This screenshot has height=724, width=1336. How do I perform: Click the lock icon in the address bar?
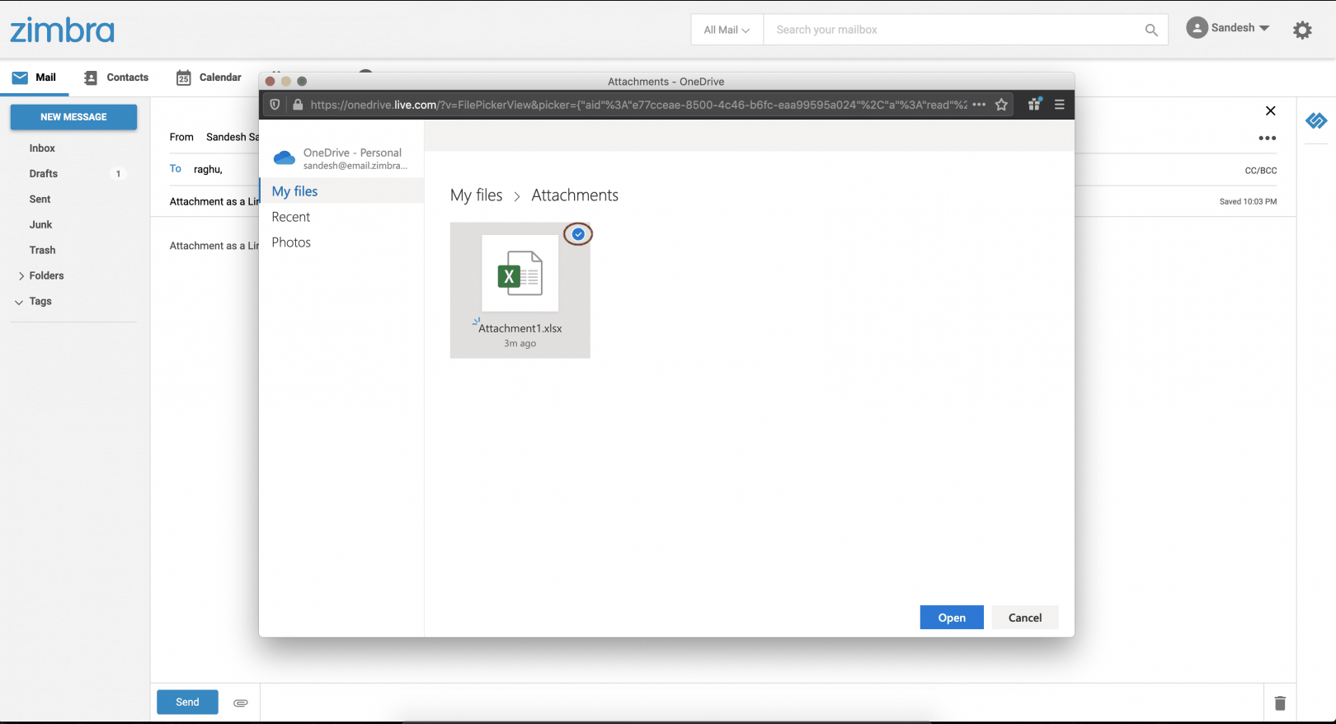tap(298, 105)
